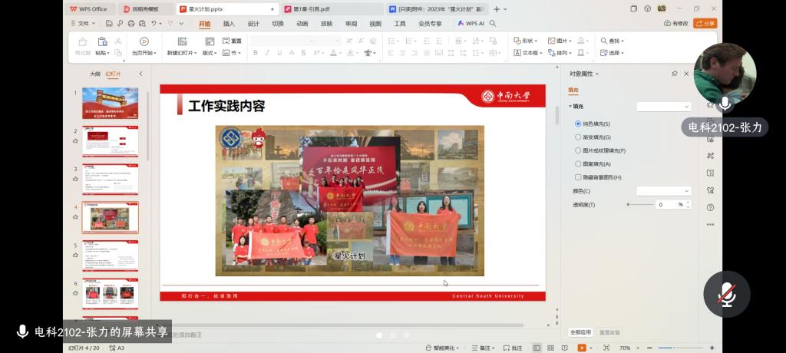Switch to Normal view icon in status bar
Screen dimensions: 786x353
pos(537,348)
